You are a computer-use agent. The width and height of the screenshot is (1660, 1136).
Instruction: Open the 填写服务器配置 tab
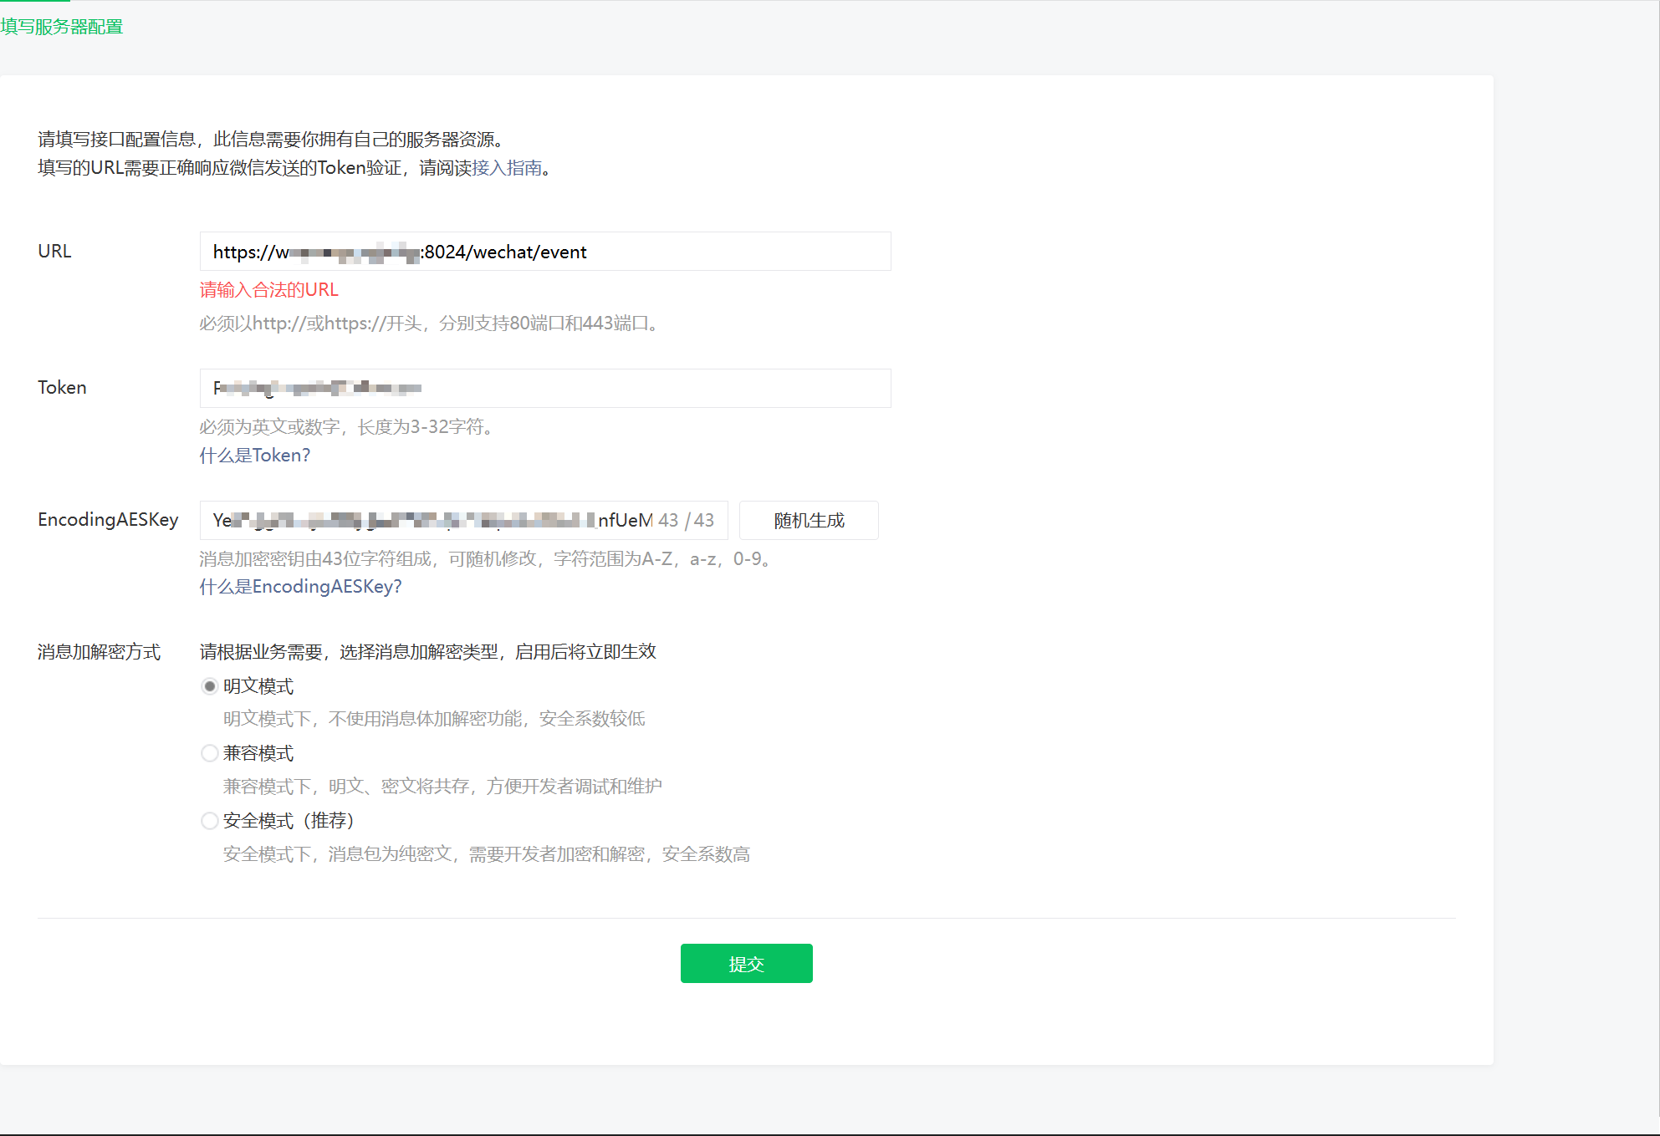click(62, 27)
